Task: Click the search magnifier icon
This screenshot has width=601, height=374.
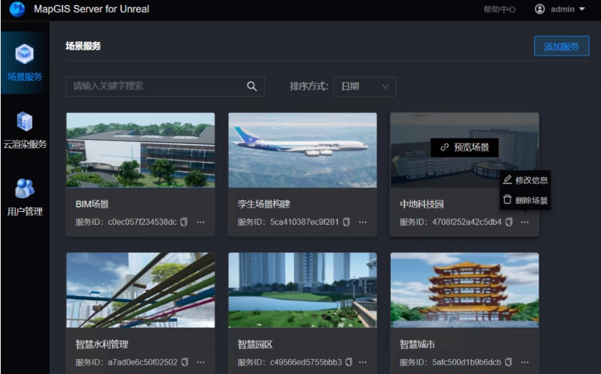Action: (x=251, y=86)
